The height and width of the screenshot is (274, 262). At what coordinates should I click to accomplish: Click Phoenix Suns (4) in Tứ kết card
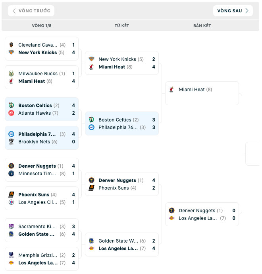(118, 188)
